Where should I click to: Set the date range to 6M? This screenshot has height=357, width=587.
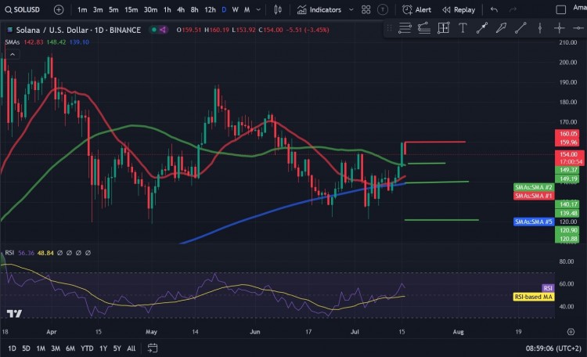coord(70,348)
